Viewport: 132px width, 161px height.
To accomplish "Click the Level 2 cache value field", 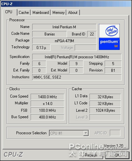I will pos(105,110).
